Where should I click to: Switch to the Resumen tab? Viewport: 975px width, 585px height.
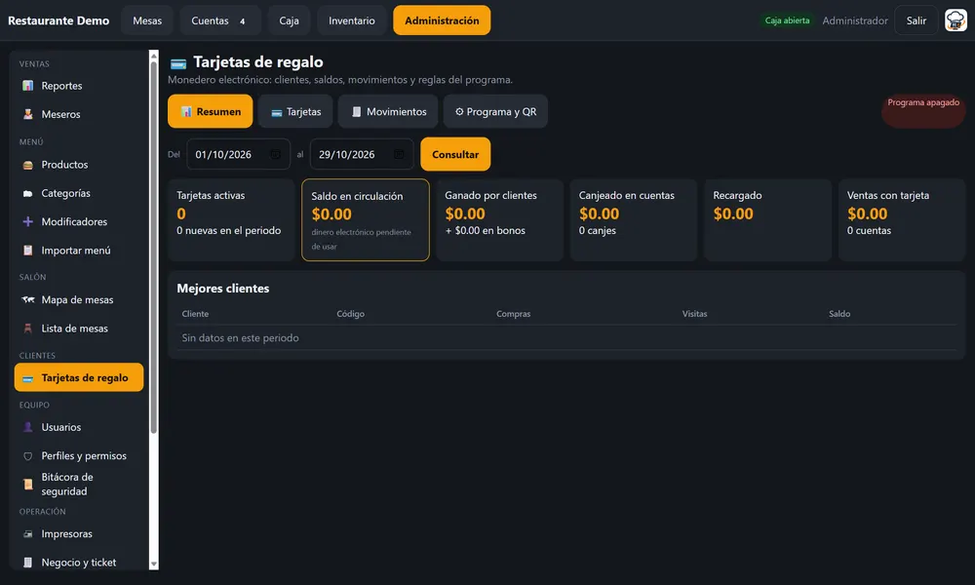tap(211, 111)
